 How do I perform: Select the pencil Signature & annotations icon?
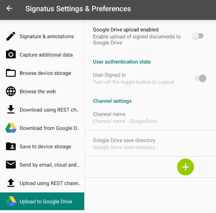(11, 36)
